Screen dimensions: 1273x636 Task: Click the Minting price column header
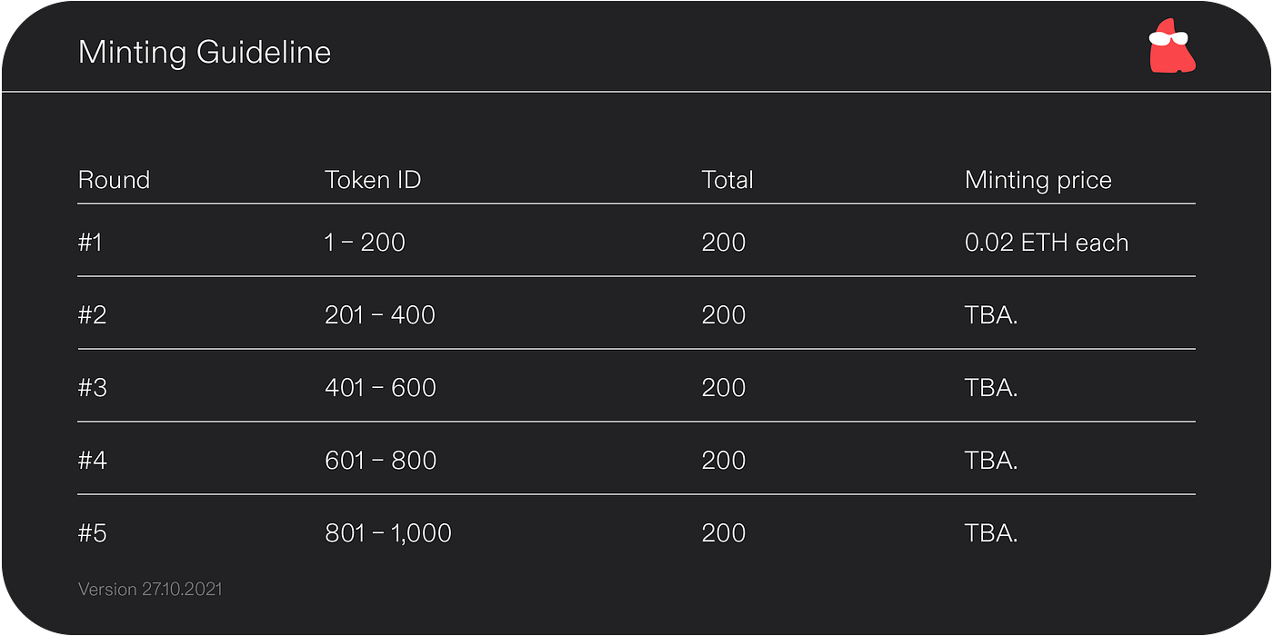tap(1037, 180)
